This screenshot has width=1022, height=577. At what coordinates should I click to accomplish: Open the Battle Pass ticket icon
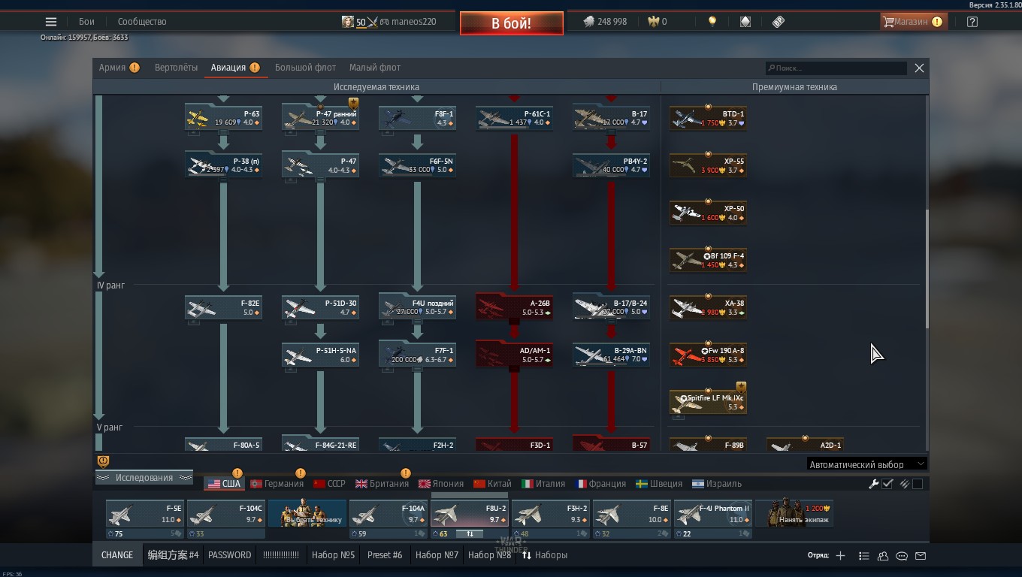click(779, 22)
